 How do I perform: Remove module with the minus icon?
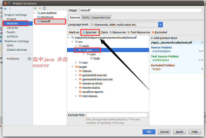click(40, 8)
